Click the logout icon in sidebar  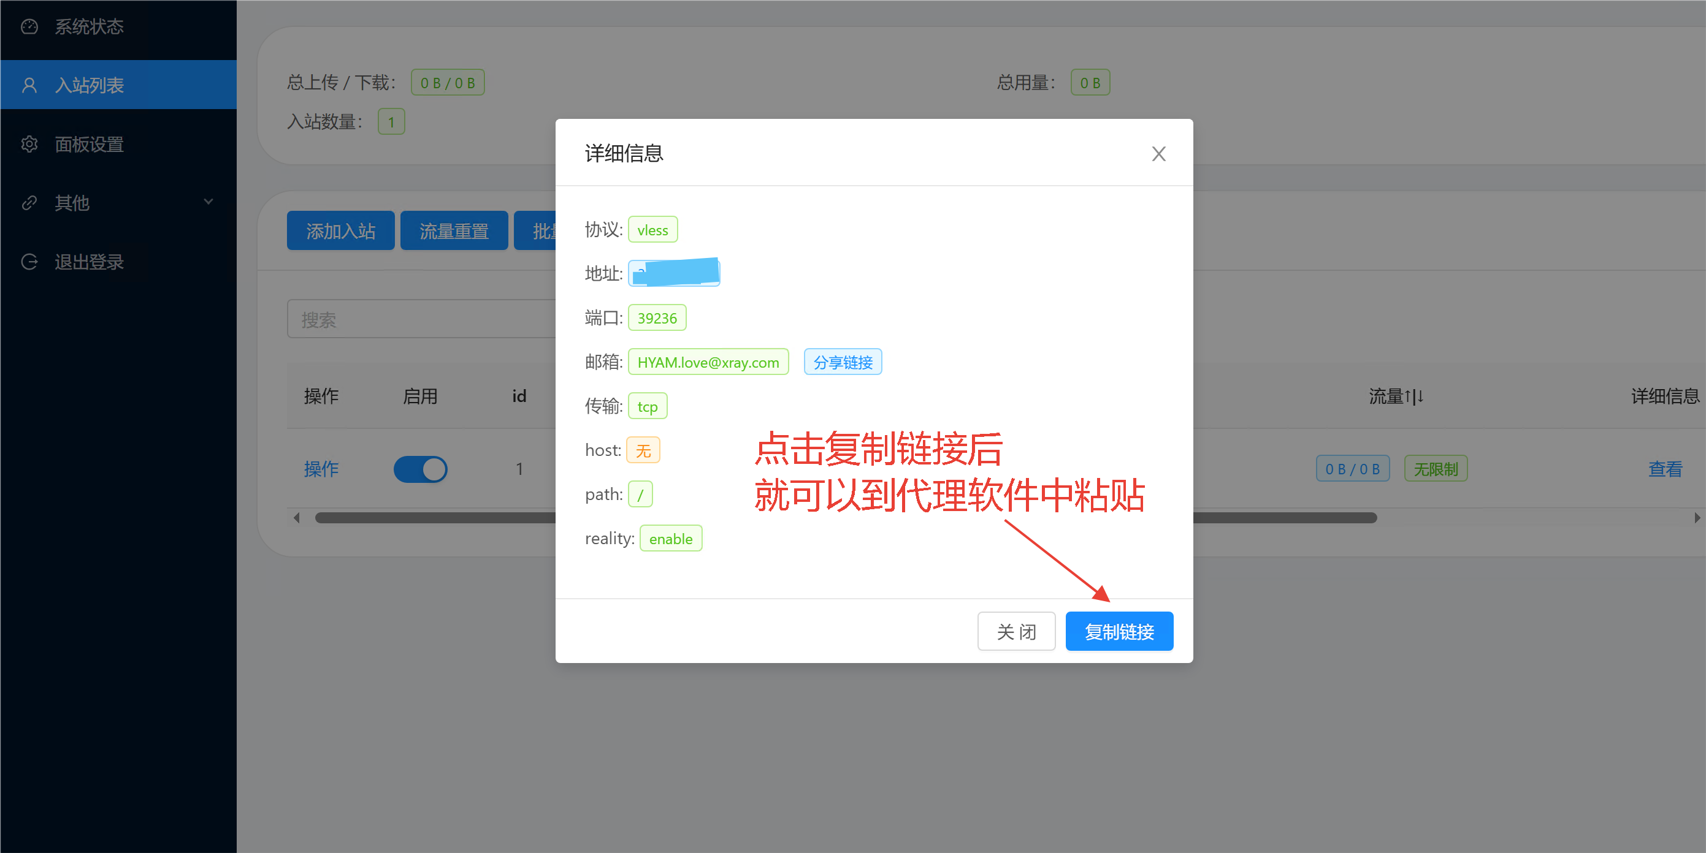pos(29,262)
